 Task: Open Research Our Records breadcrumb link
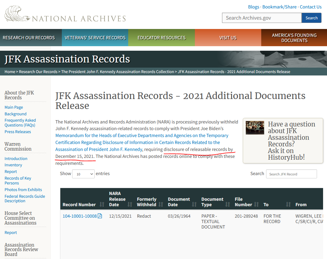pos(38,72)
